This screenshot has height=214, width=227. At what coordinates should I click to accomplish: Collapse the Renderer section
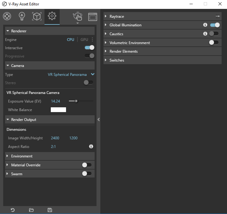point(50,31)
